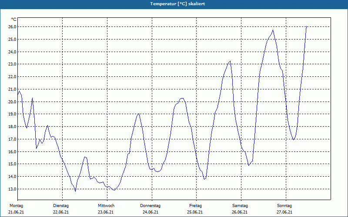Screen dimensions: 348x217
Task: Click the chart title 'Temperatur [°C] skaliert'
Action: click(177, 4)
